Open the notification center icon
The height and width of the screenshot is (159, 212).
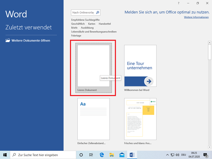[x=206, y=155]
